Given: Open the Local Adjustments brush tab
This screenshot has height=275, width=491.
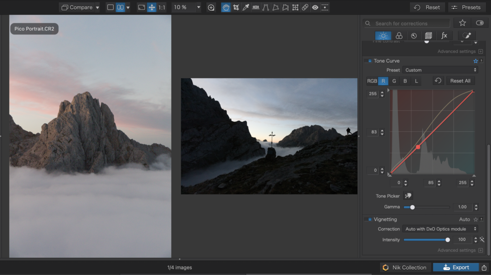Looking at the screenshot, I should [467, 35].
